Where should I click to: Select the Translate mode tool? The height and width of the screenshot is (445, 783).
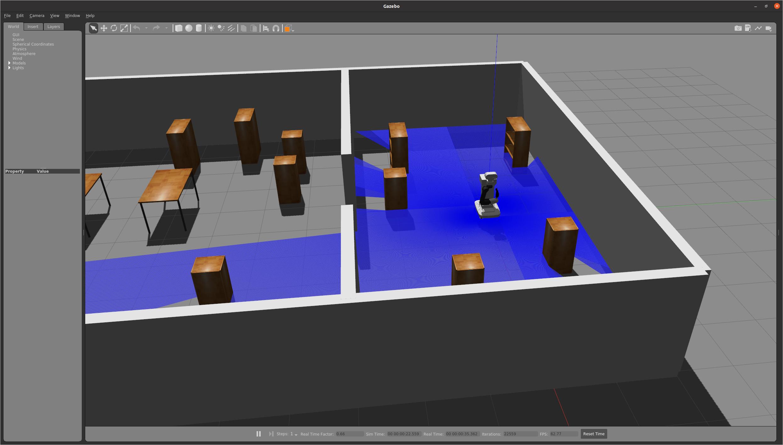(x=104, y=28)
